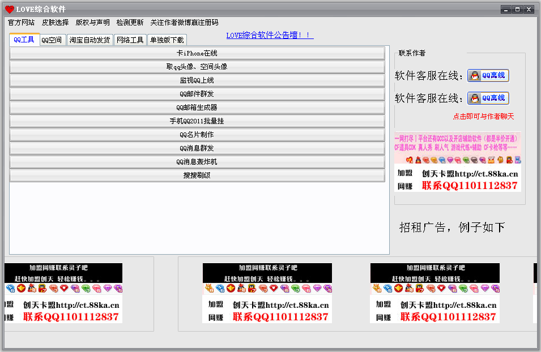Launch the QQ消息轰炸机 tool
Image resolution: width=541 pixels, height=352 pixels.
tap(197, 162)
